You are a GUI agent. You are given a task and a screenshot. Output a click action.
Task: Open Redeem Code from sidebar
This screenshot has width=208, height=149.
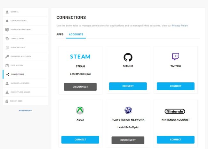tap(17, 101)
